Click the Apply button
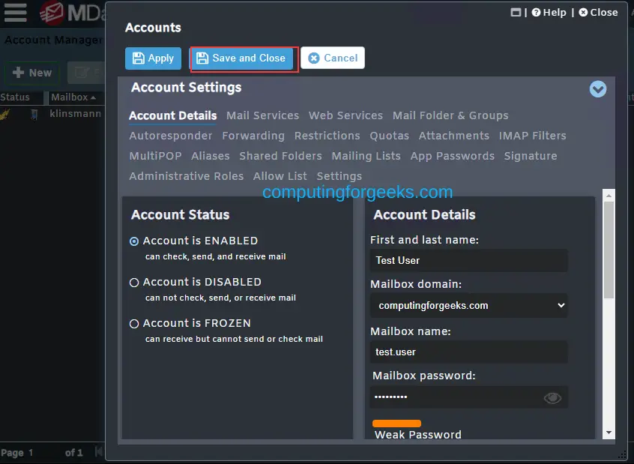This screenshot has height=464, width=634. click(x=153, y=58)
